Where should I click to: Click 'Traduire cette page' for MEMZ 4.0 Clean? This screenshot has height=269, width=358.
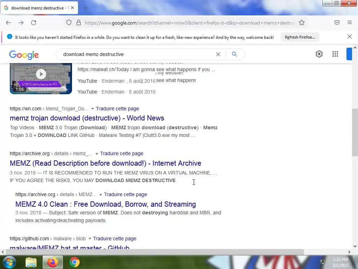126,194
